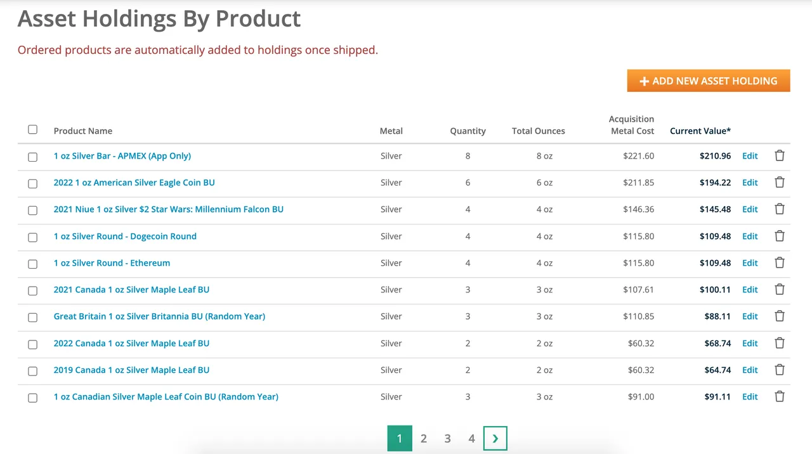Sort by the Current Value column header
The height and width of the screenshot is (454, 812).
pos(700,131)
